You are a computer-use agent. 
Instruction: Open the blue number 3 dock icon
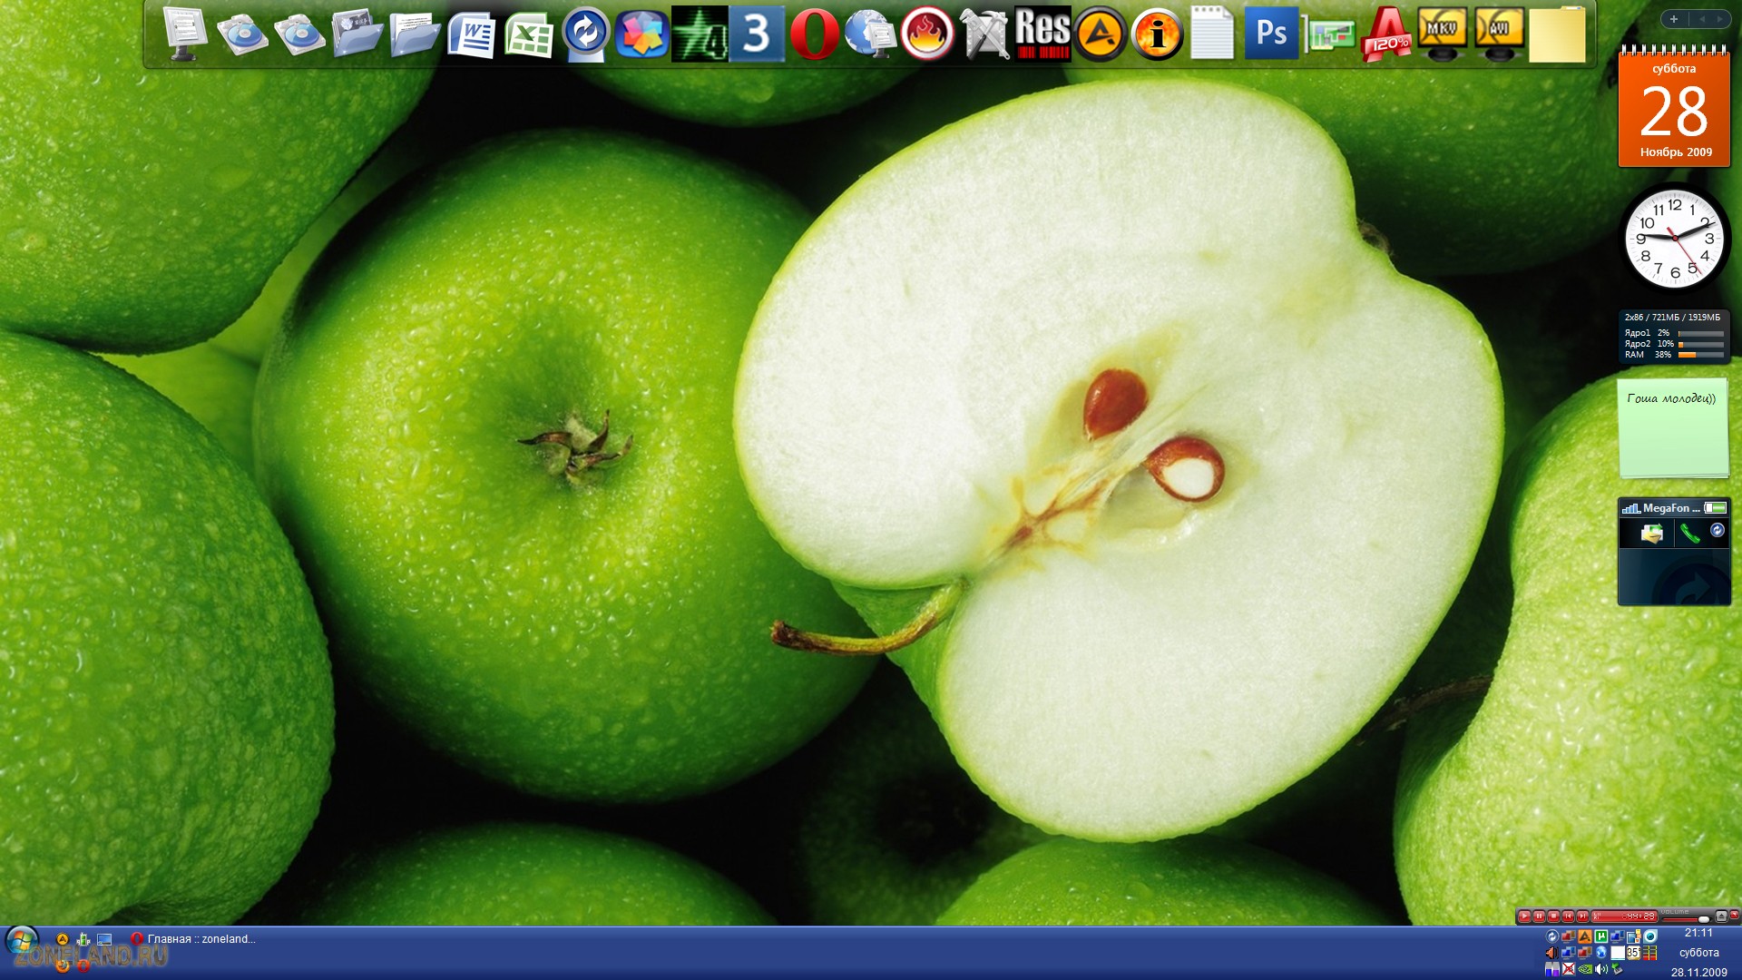tap(757, 34)
